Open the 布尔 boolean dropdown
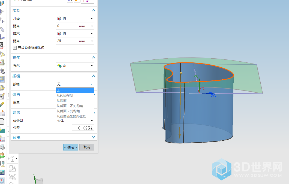 (x=75, y=66)
